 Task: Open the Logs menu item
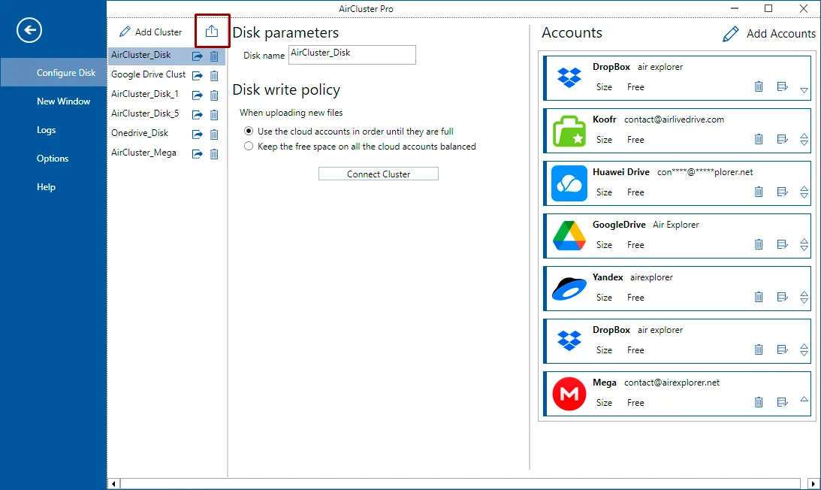[46, 130]
